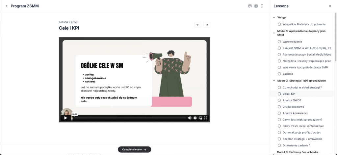This screenshot has width=337, height=155.
Task: Go back with the arrow beside Program ZSMM
Action: (7, 6)
